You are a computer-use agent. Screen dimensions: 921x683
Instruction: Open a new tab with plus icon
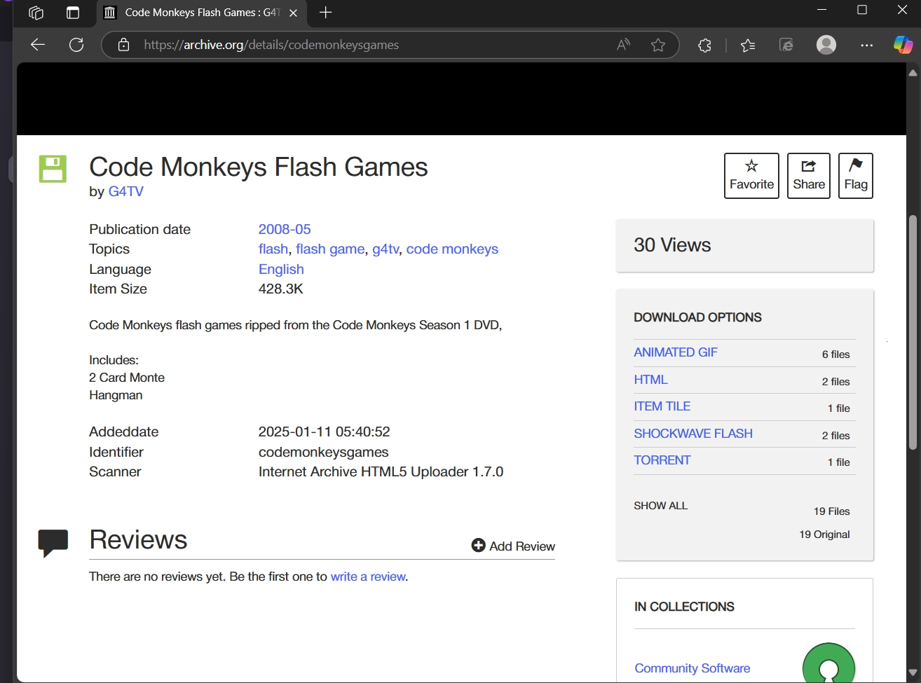point(325,13)
